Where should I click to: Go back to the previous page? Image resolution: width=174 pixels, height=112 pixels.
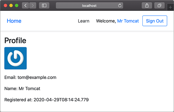click(x=25, y=5)
